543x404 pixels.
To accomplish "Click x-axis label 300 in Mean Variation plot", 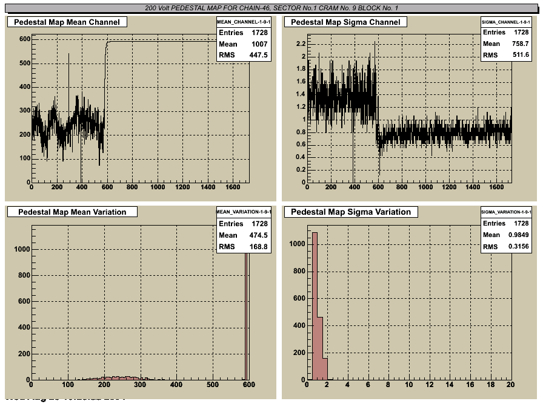I will point(140,384).
